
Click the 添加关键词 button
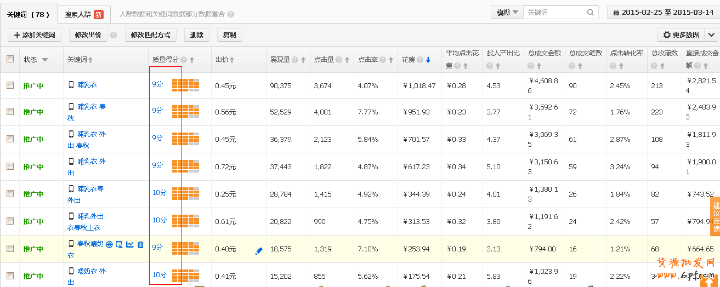34,35
